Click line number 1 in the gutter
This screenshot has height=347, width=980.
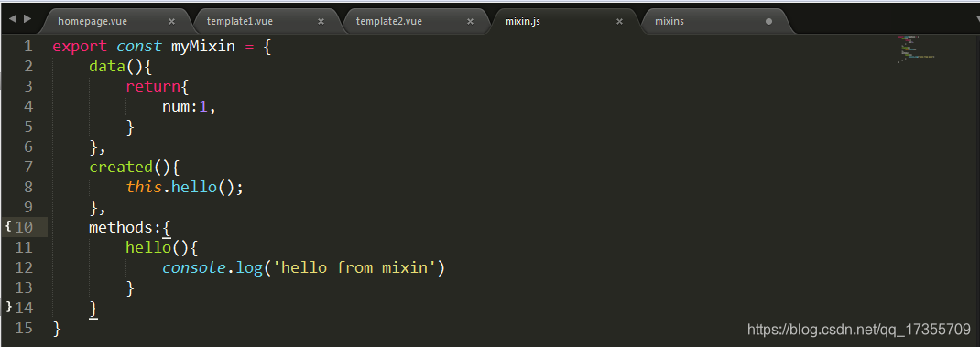[28, 47]
